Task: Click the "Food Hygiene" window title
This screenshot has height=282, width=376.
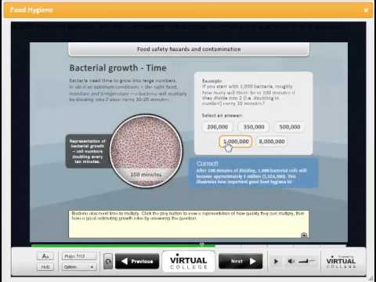Action: [x=31, y=10]
